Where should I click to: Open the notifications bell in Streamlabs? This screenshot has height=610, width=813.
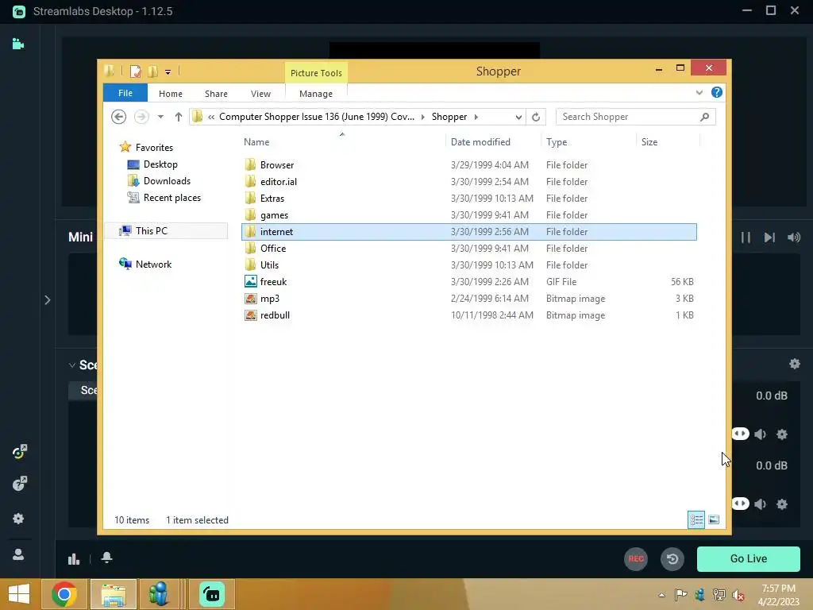tap(107, 558)
